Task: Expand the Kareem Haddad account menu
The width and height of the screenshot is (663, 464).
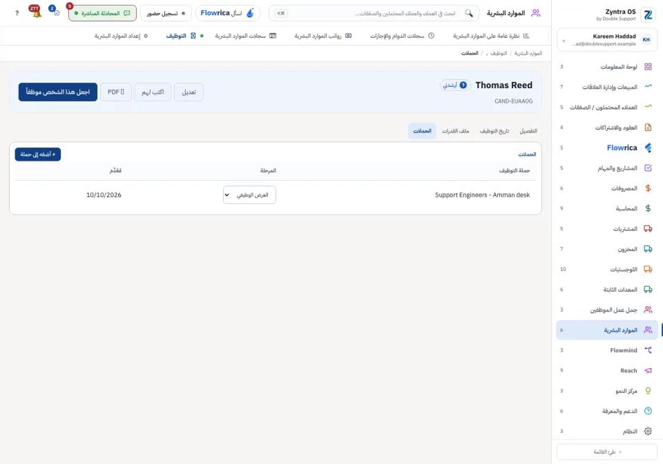Action: 607,40
